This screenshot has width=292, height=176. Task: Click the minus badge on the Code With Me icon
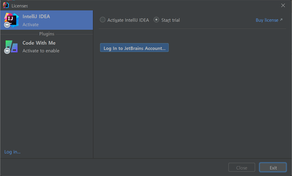click(7, 51)
